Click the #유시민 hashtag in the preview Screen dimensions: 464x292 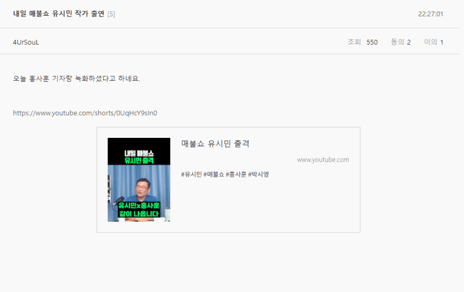[192, 174]
